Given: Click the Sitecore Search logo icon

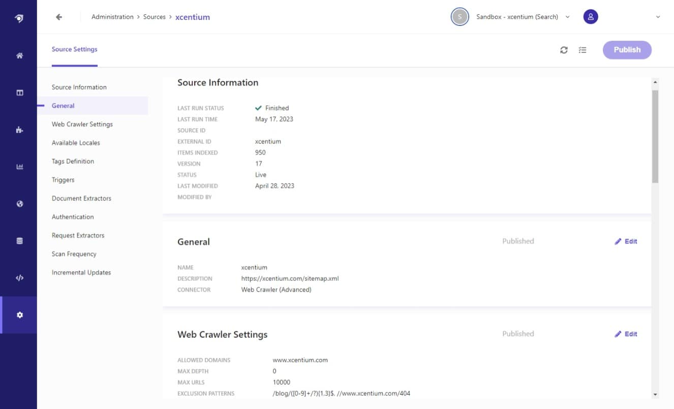Looking at the screenshot, I should point(19,18).
